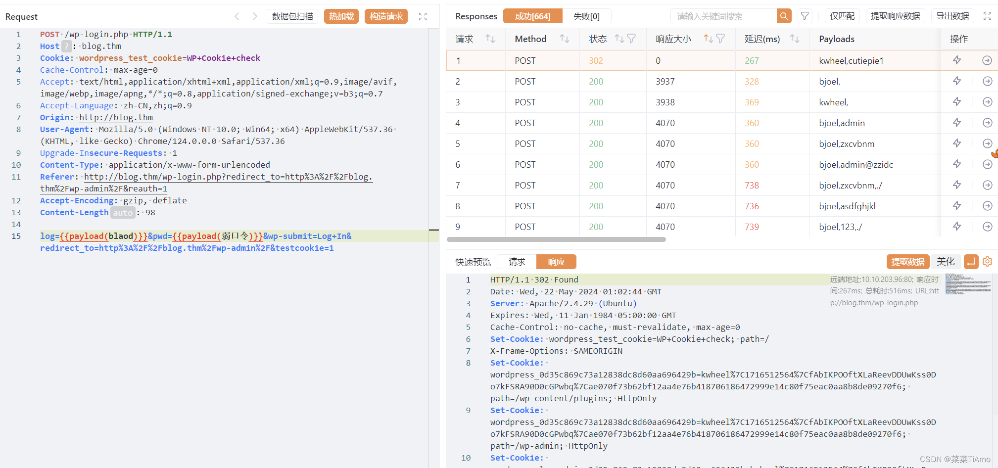
Task: Select status 302 cell in row 1
Action: tap(613, 60)
